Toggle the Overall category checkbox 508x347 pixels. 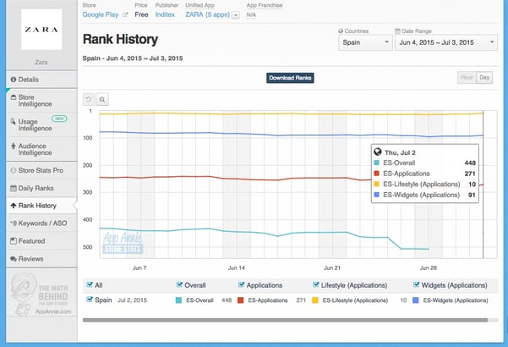179,285
